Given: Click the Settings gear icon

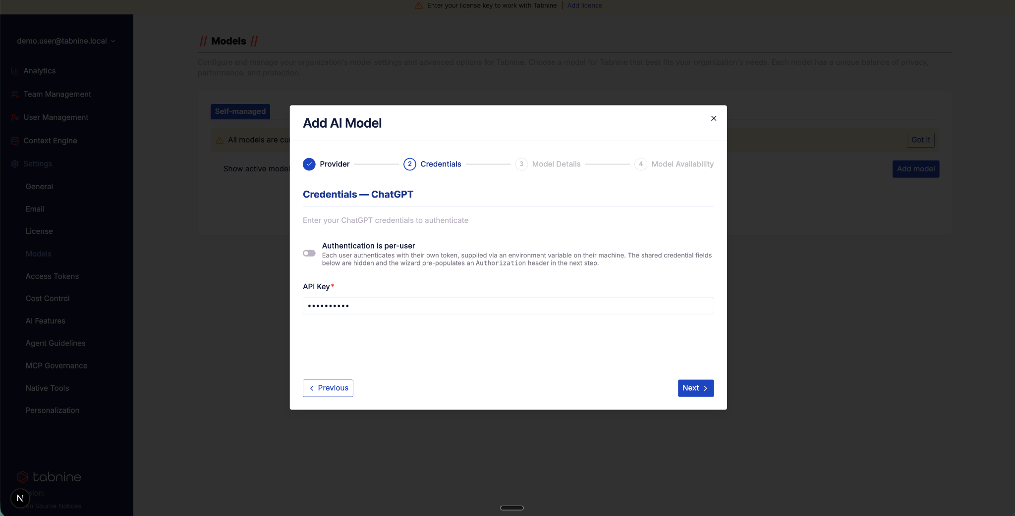Looking at the screenshot, I should 15,164.
